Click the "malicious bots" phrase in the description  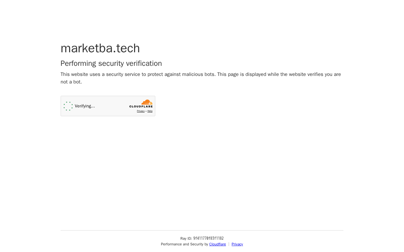[198, 74]
